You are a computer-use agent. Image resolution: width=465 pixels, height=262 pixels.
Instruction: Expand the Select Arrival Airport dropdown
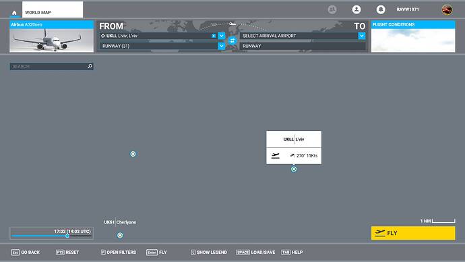click(x=361, y=36)
